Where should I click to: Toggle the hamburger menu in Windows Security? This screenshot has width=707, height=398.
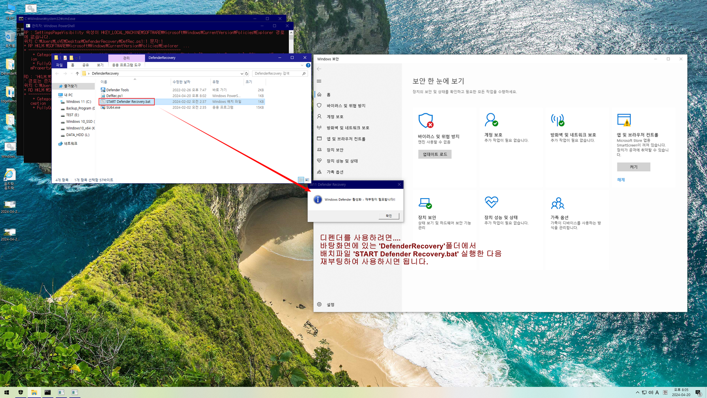pyautogui.click(x=319, y=81)
